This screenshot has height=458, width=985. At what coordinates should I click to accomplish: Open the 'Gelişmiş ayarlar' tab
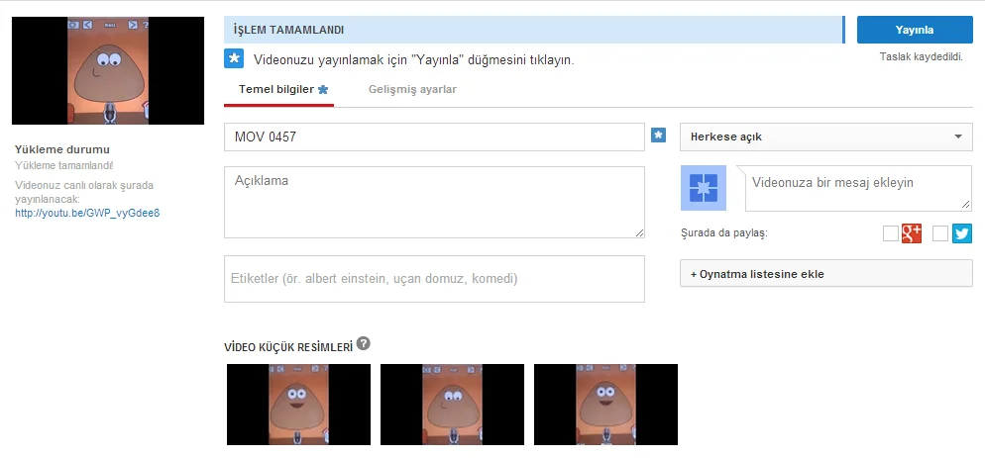click(x=412, y=89)
